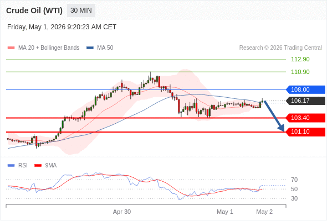Click the blue MA 50 legend swatch
327x221 pixels.
90,48
